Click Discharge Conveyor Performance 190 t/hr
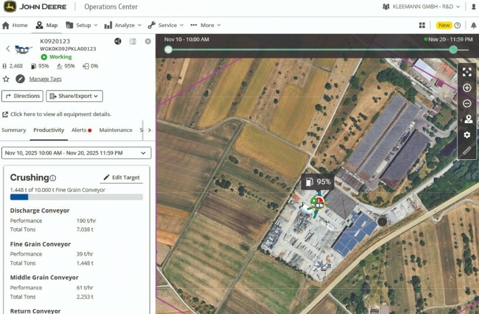This screenshot has width=479, height=314. point(86,220)
